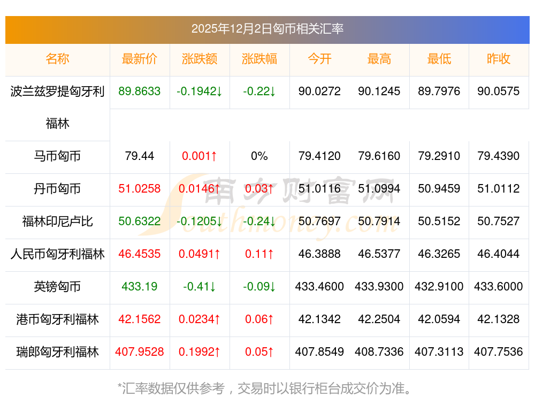Click the exchange rate disclaimer footnote
This screenshot has width=535, height=405.
(x=267, y=388)
